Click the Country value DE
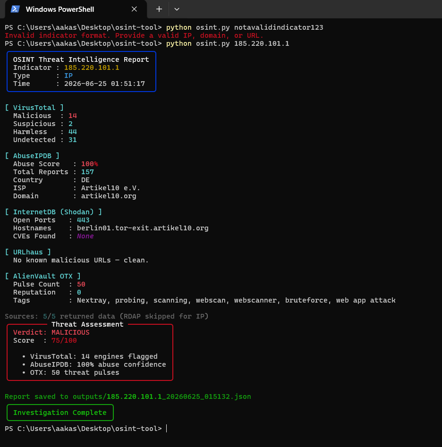 (x=85, y=180)
